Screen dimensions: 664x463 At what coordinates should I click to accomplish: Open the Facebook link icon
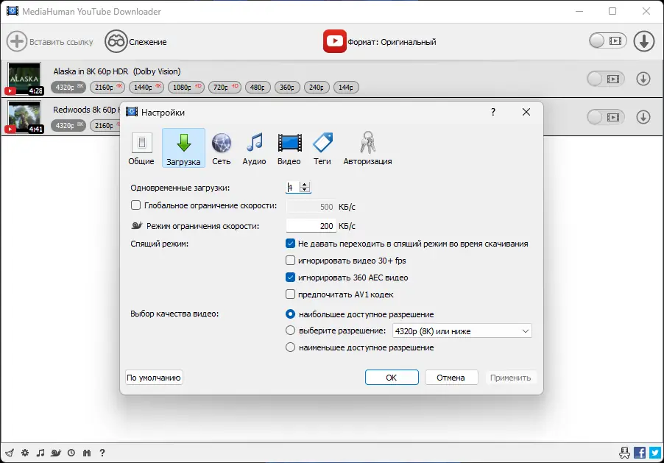pos(640,453)
